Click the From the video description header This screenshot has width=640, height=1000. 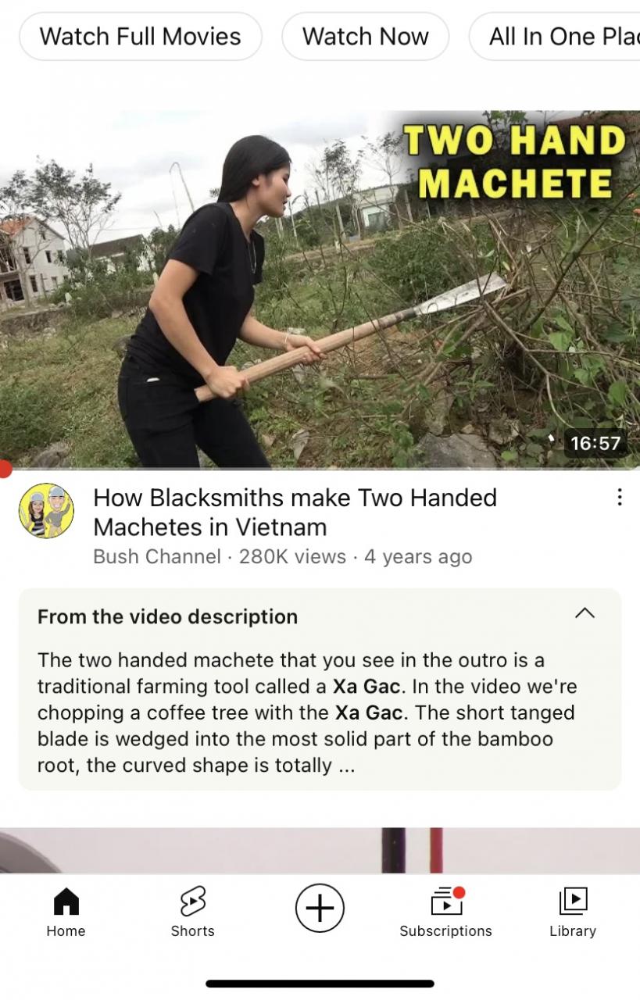pyautogui.click(x=167, y=616)
